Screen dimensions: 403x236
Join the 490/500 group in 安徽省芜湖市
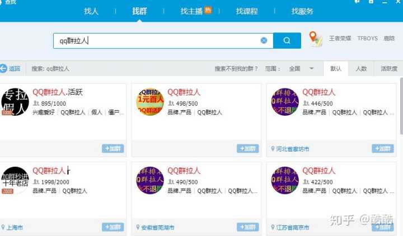point(248,227)
